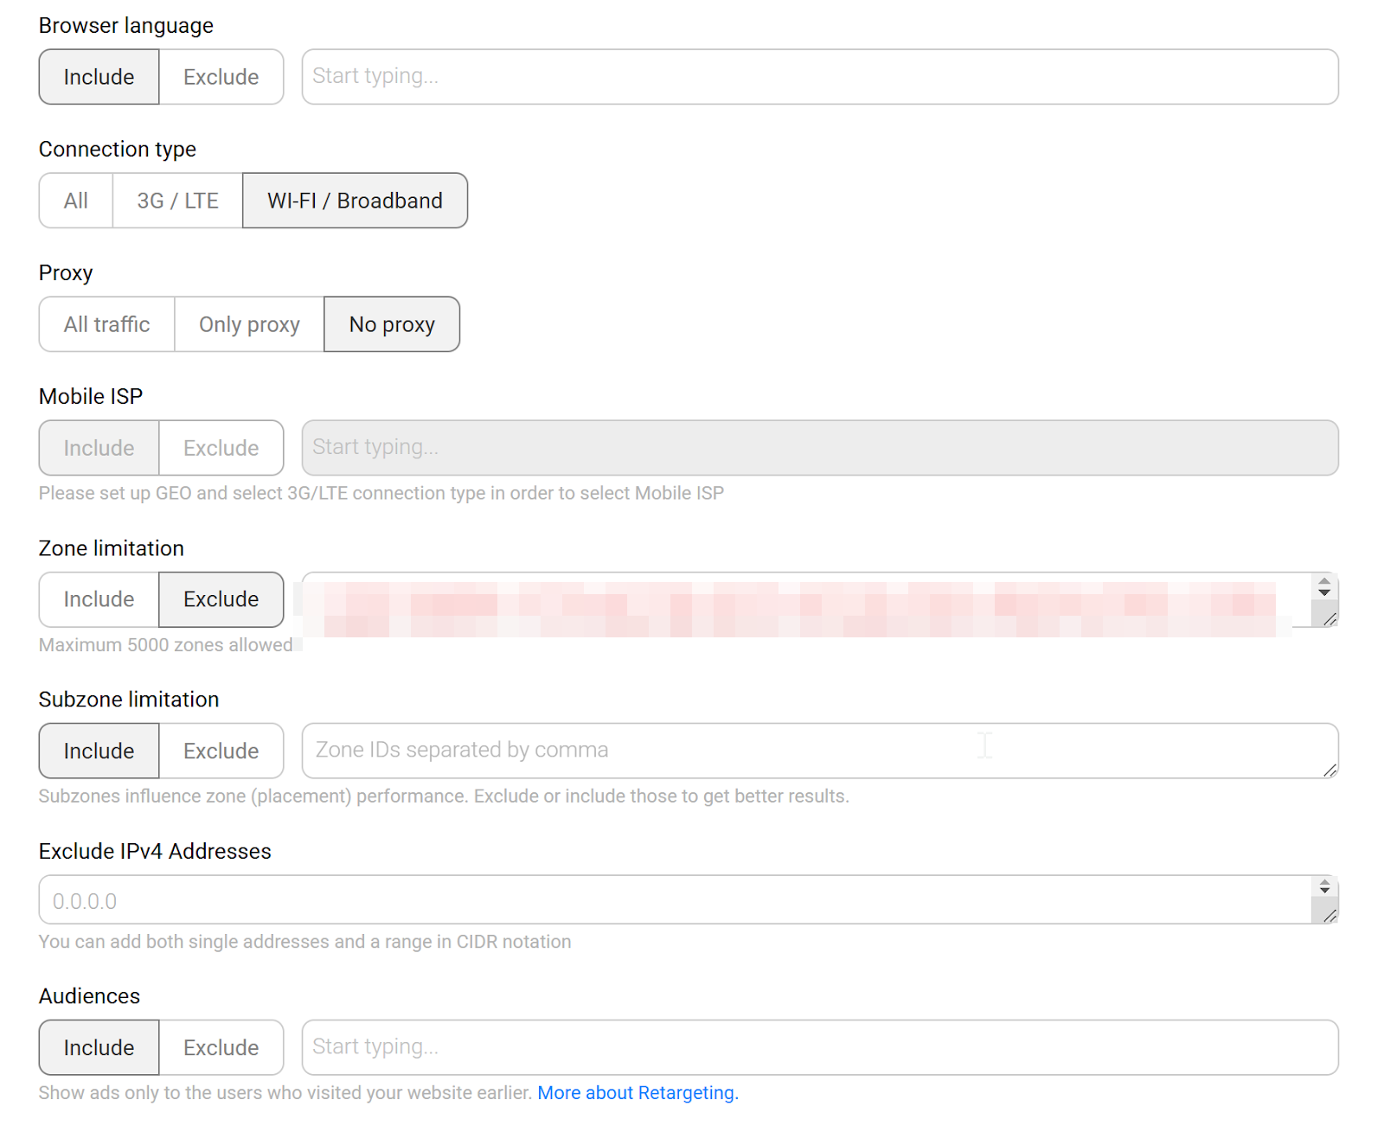
Task: Select WI-FI / Broadband connection type
Action: point(355,201)
